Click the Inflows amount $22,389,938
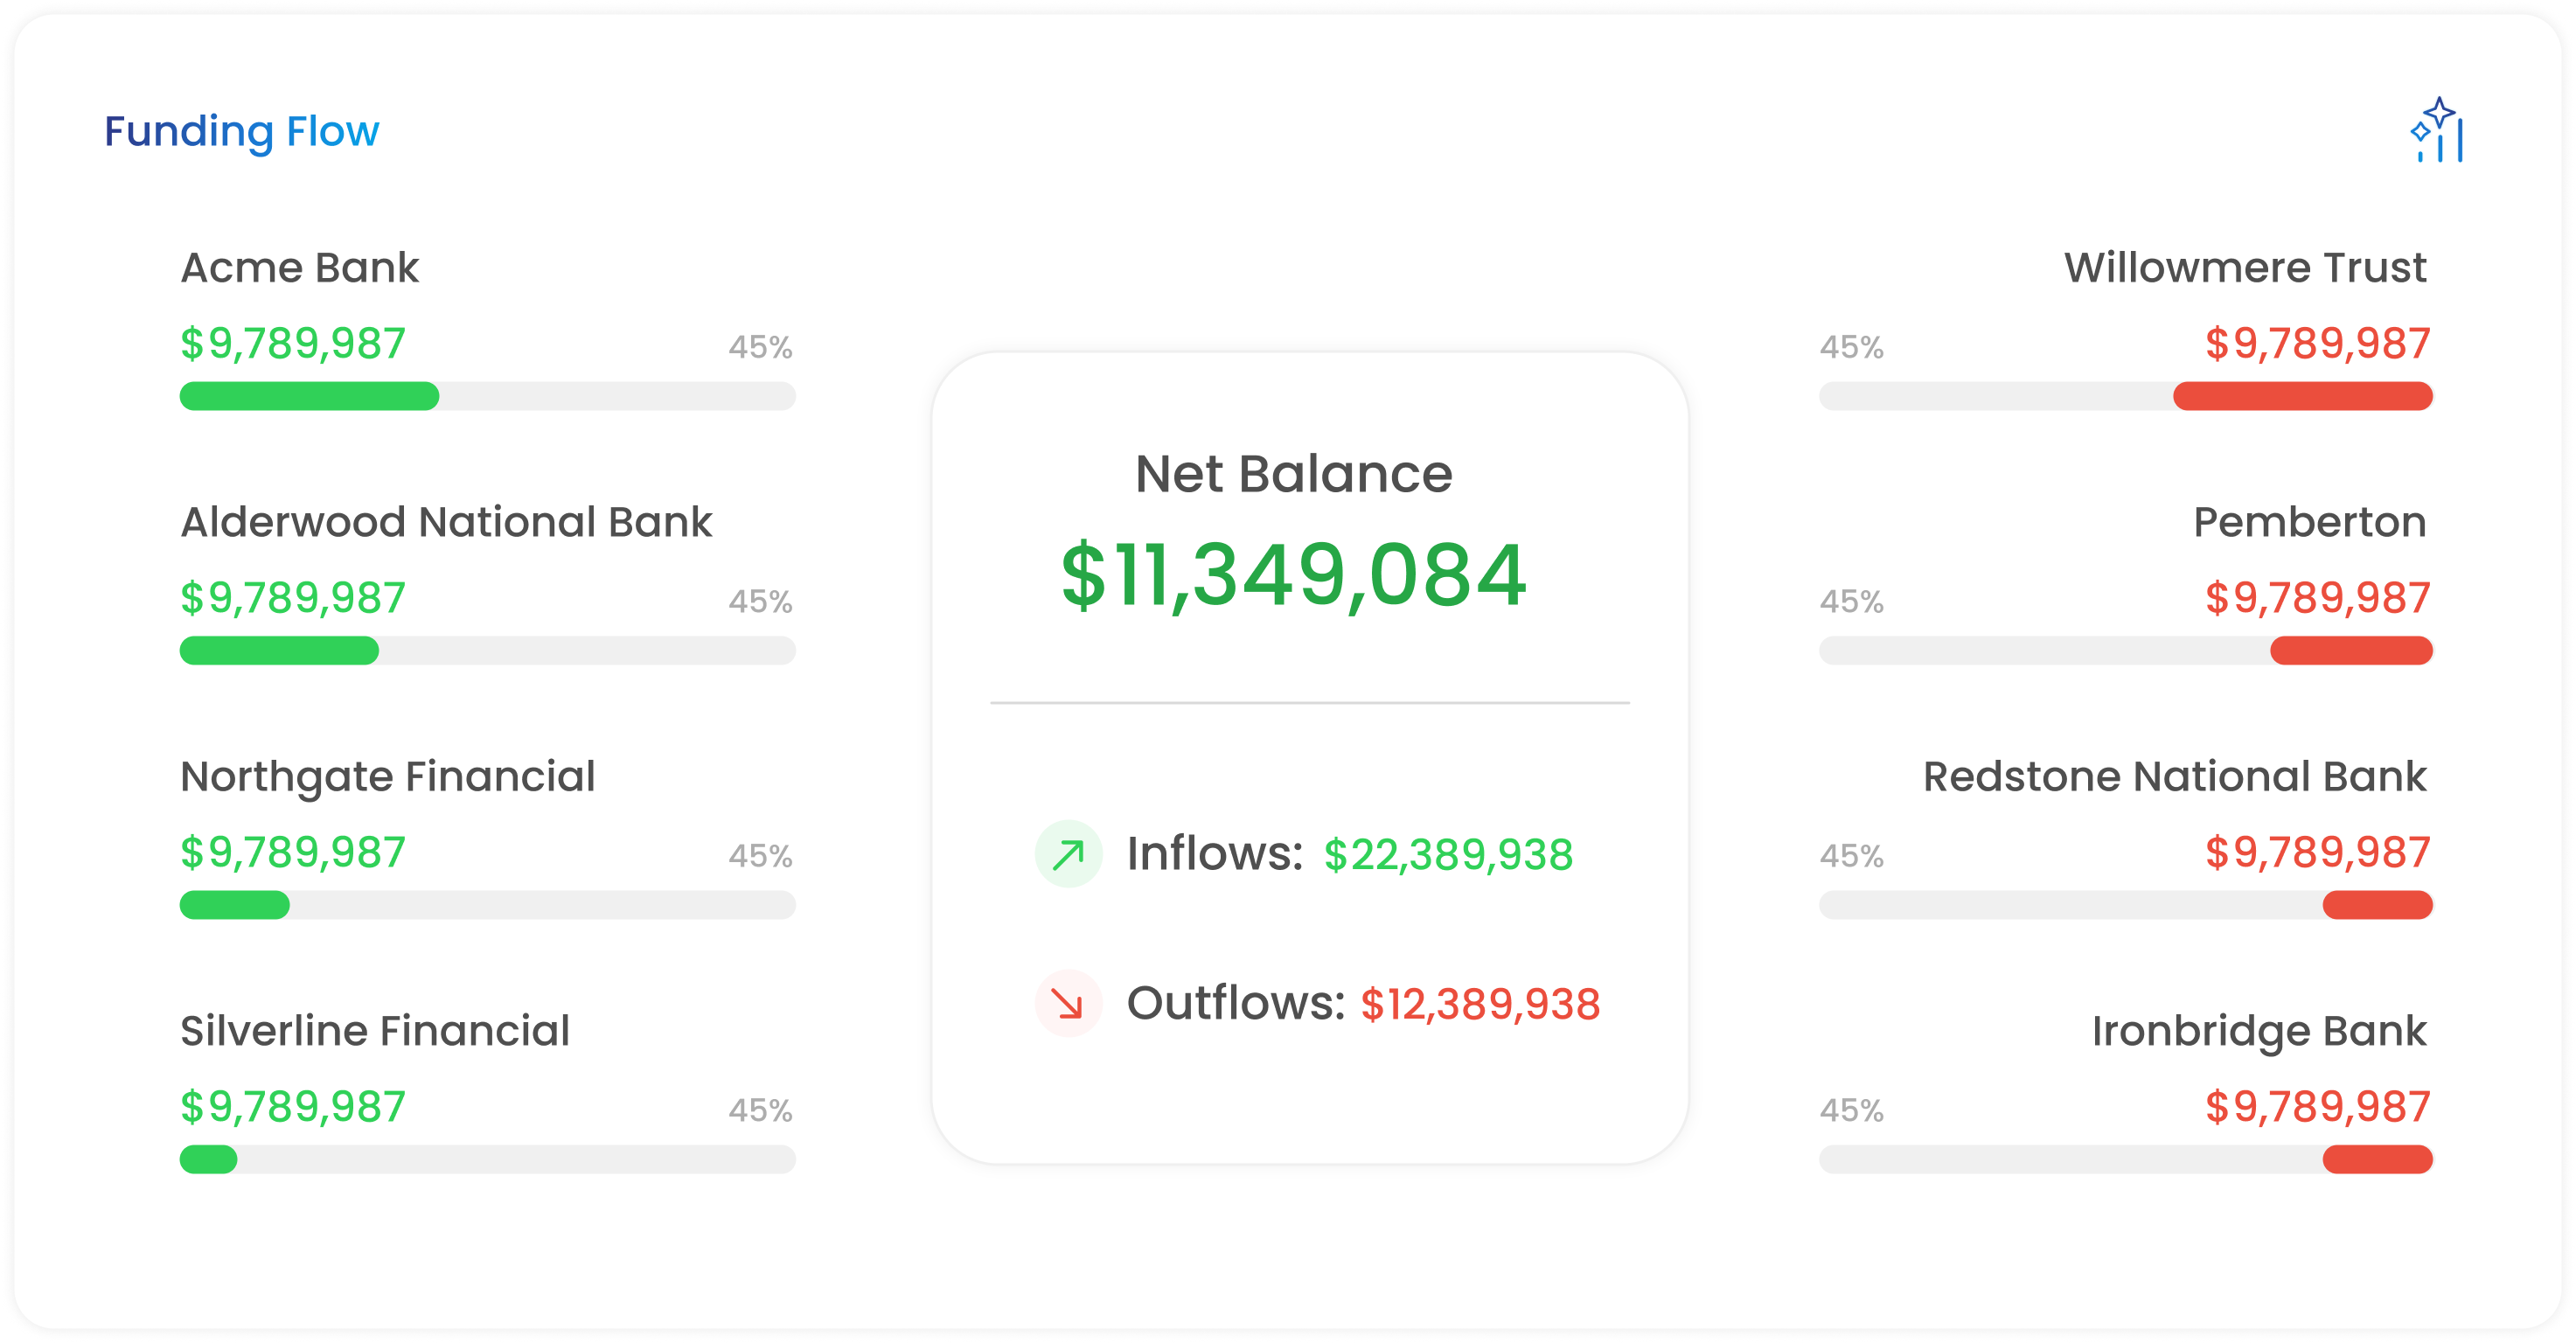The height and width of the screenshot is (1343, 2576). 1448,855
